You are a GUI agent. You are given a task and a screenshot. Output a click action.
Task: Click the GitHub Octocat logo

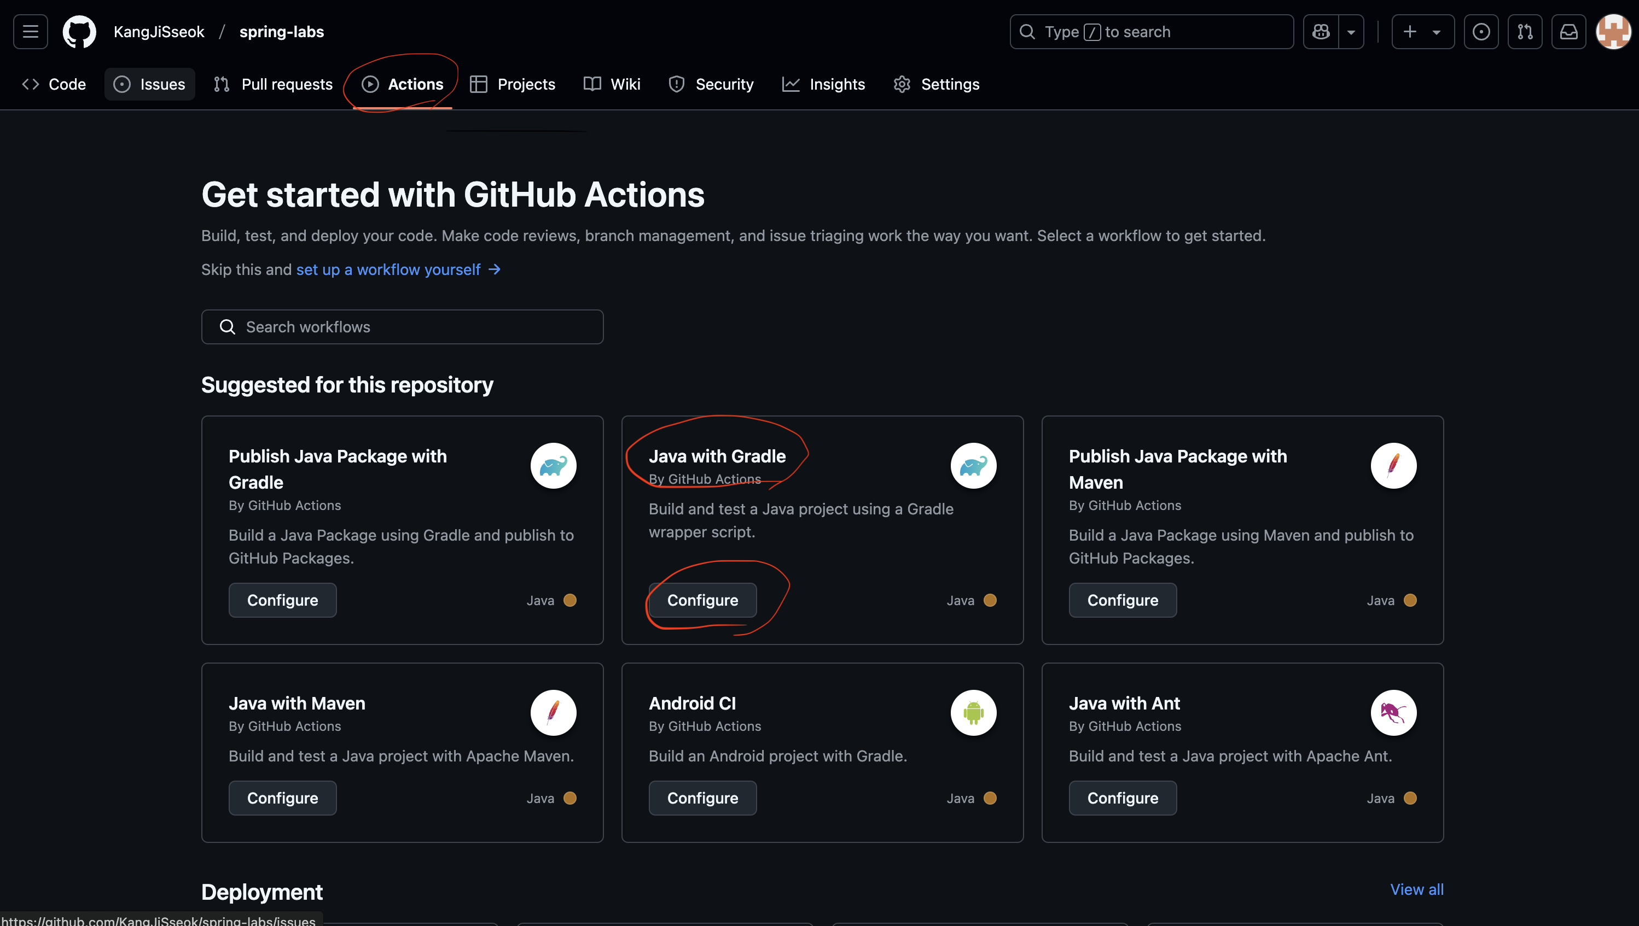click(x=79, y=31)
